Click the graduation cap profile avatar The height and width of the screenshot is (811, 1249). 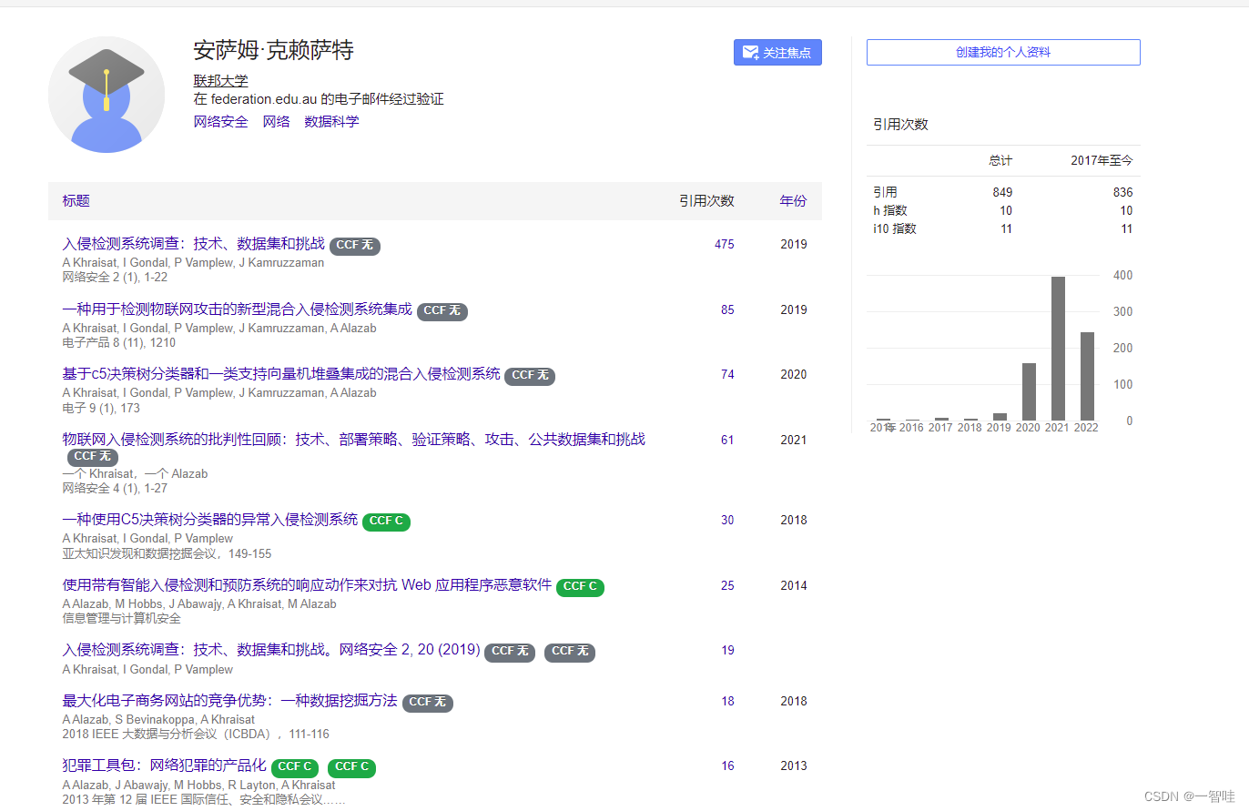click(107, 95)
